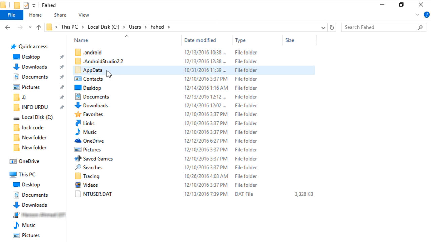Expand the chevron after Fahed in breadcrumb
This screenshot has height=242, width=431.
168,27
